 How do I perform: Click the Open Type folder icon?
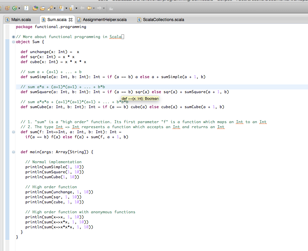pyautogui.click(x=35, y=8)
